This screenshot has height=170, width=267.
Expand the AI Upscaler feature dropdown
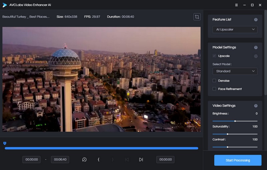tap(235, 30)
